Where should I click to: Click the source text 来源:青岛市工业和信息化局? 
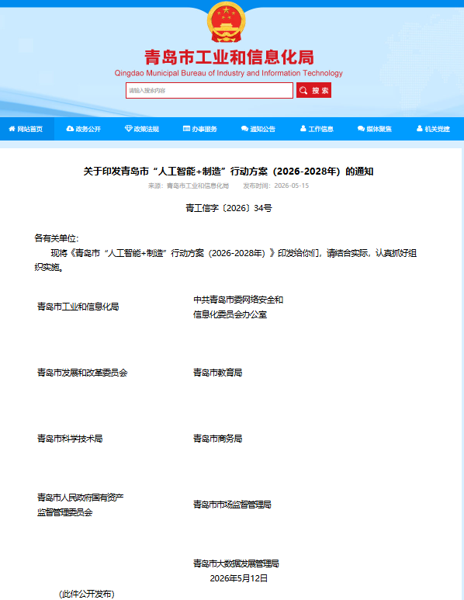(189, 186)
